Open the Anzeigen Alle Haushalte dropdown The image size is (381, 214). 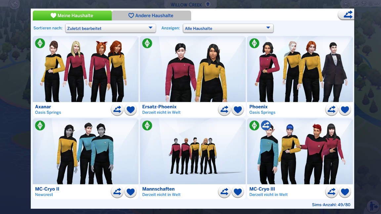228,28
